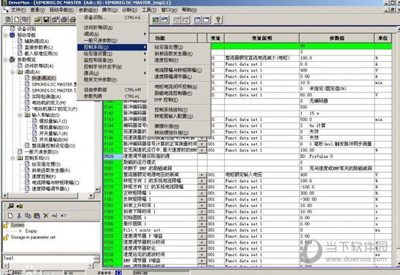Select the Empty item under System
This screenshot has width=400, height=275.
point(31,231)
